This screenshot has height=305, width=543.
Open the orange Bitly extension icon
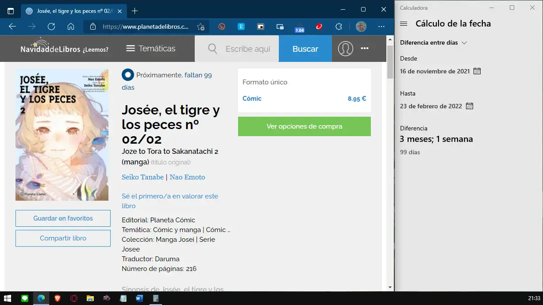[x=221, y=27]
